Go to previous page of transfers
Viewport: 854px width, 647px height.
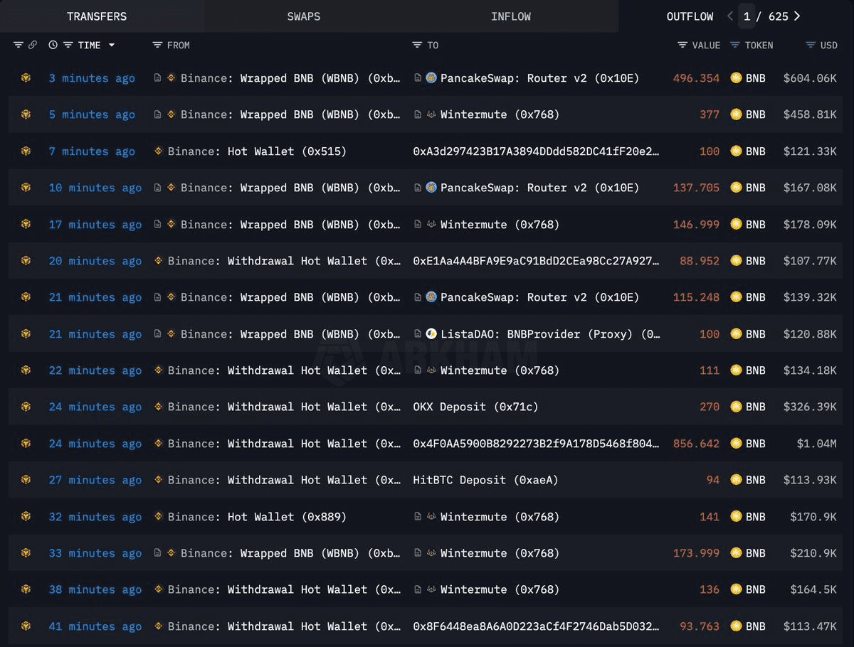(x=730, y=16)
